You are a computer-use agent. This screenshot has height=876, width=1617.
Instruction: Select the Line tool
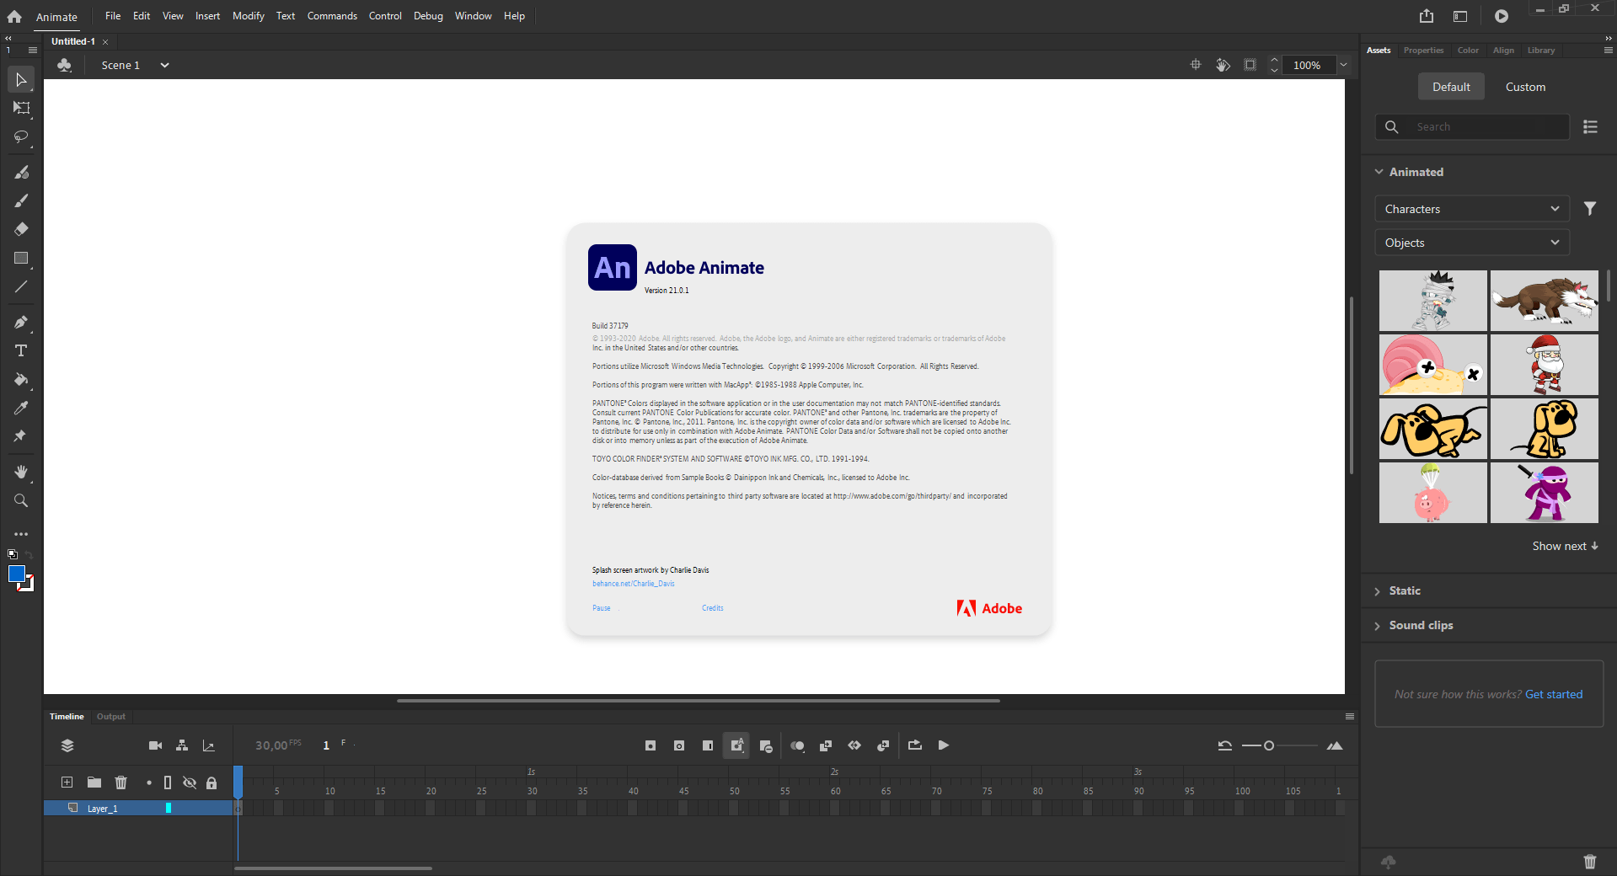tap(21, 286)
